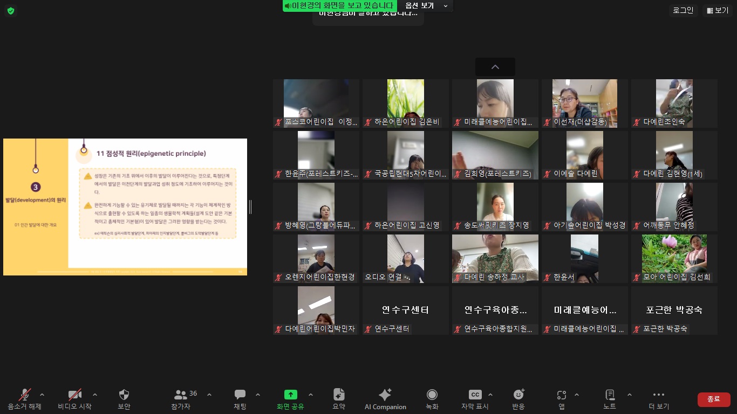The height and width of the screenshot is (414, 737).
Task: Open 채팅 chat icon
Action: click(x=240, y=395)
